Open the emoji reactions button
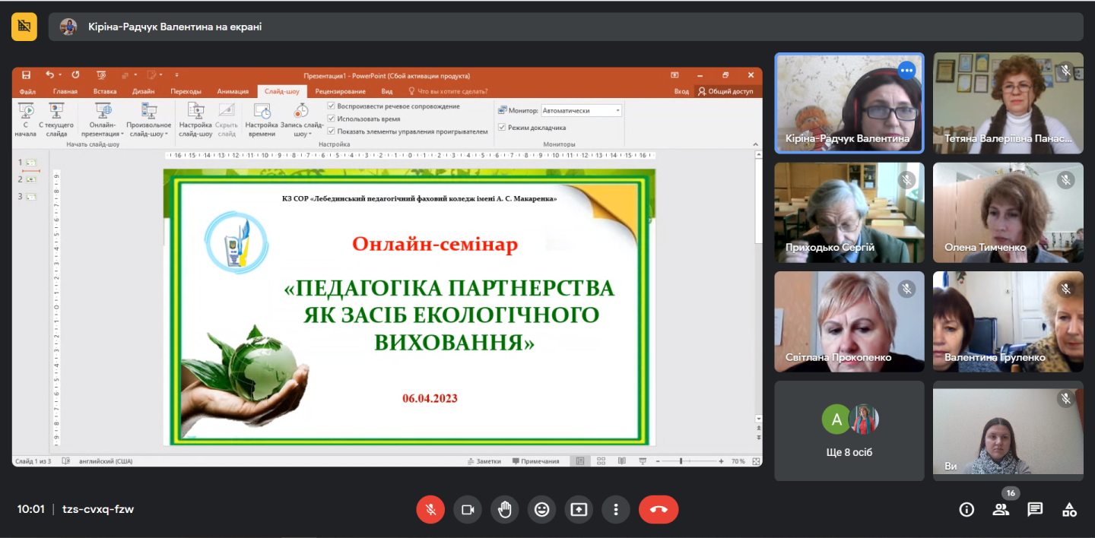Screen dimensions: 1095x538 point(541,509)
